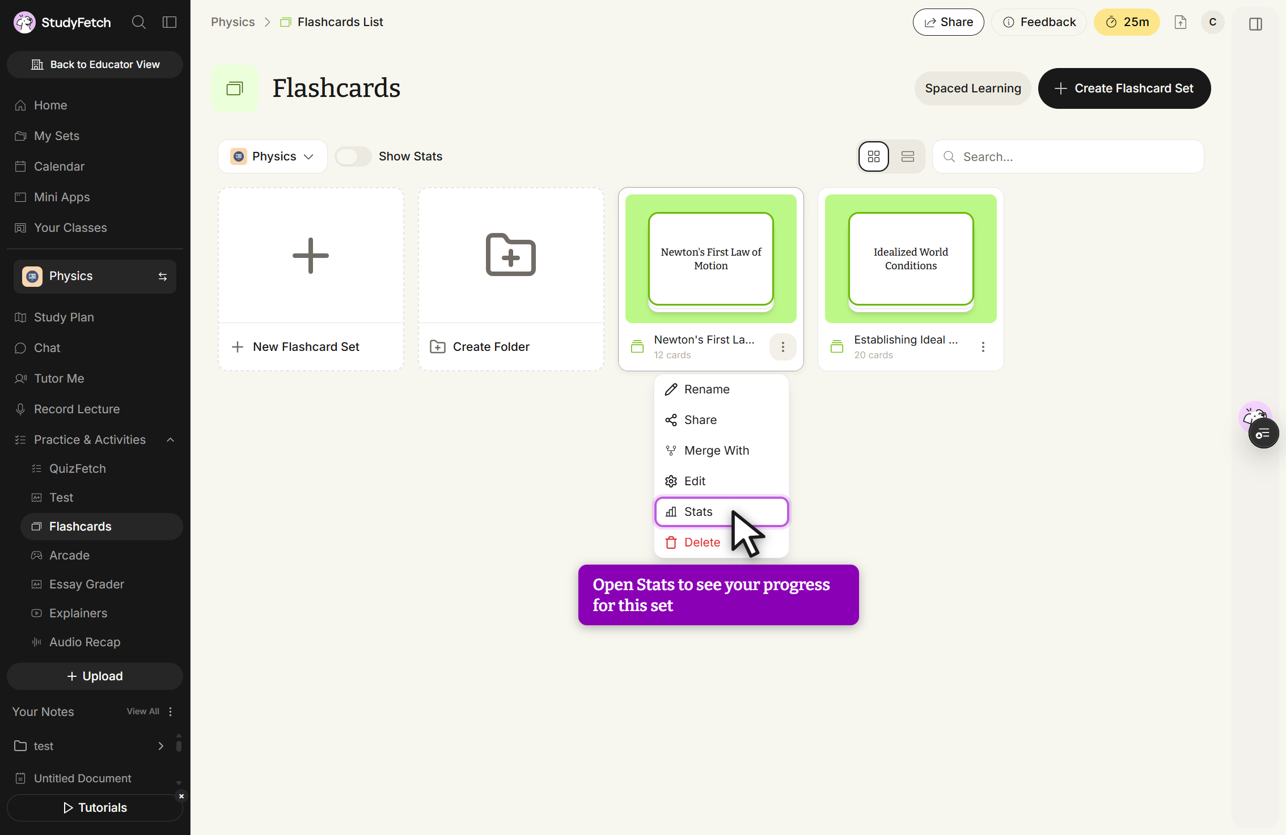Collapse the Practice & Activities section
Image resolution: width=1286 pixels, height=835 pixels.
pyautogui.click(x=171, y=440)
